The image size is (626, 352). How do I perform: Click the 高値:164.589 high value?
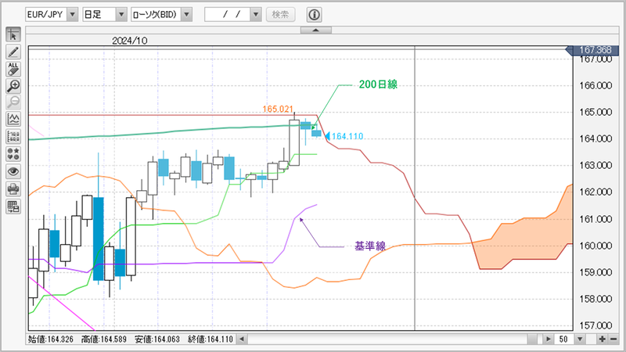(104, 339)
